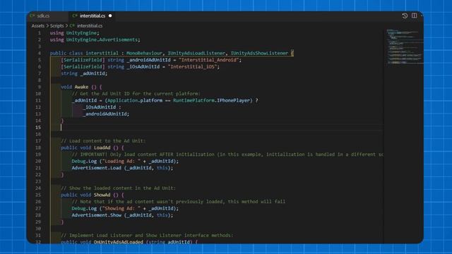Click the "Interstitial_Android" string literal
Image resolution: width=452 pixels, height=254 pixels.
point(209,60)
